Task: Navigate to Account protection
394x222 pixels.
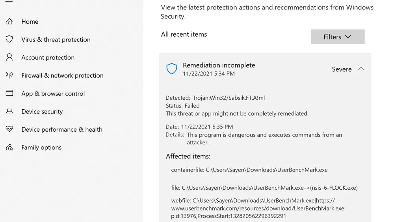Action: tap(48, 58)
